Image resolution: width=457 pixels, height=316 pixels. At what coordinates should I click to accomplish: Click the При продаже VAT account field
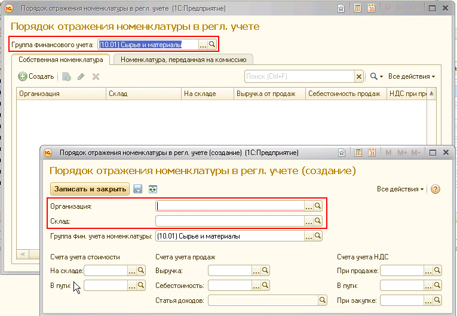click(x=402, y=271)
